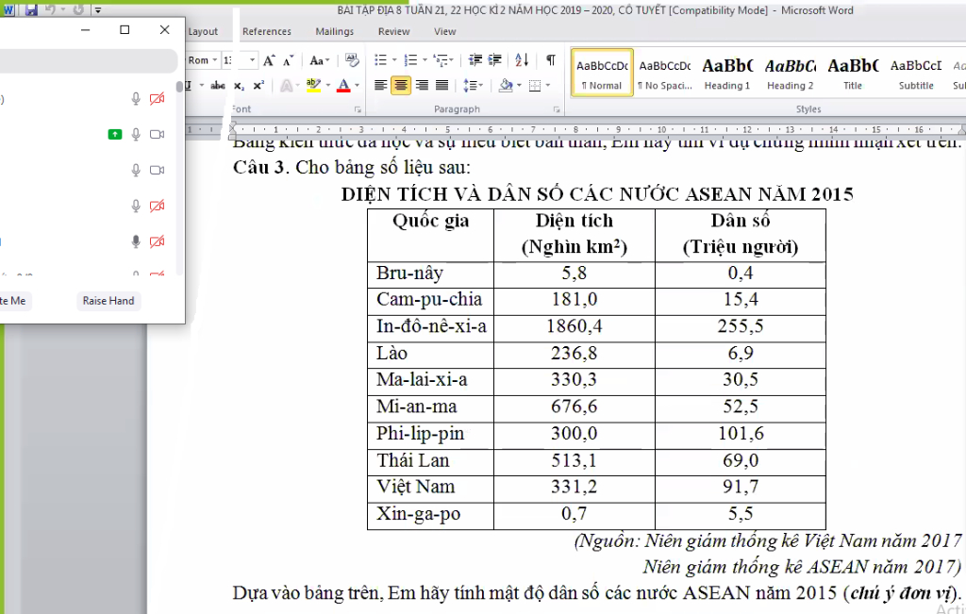Click the dark muted microphone icon in Zoom list
This screenshot has height=614, width=966.
coord(136,241)
